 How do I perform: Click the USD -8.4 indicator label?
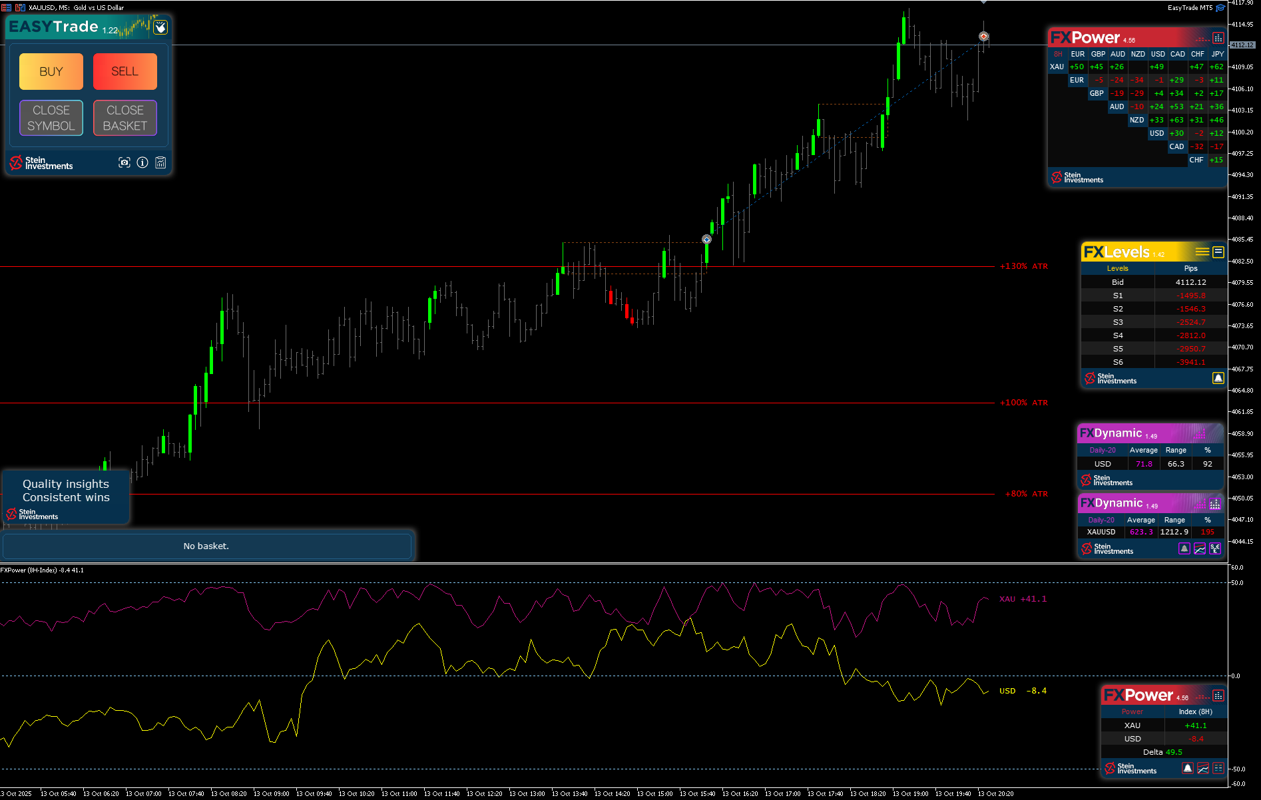[1023, 691]
